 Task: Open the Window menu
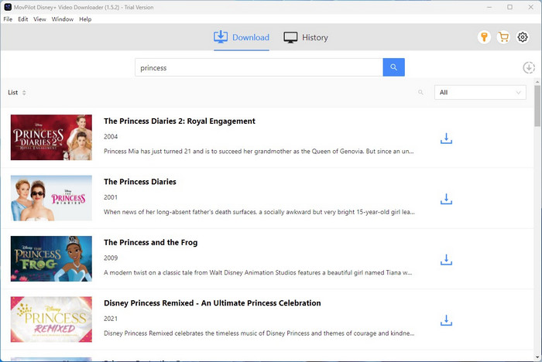(x=63, y=19)
